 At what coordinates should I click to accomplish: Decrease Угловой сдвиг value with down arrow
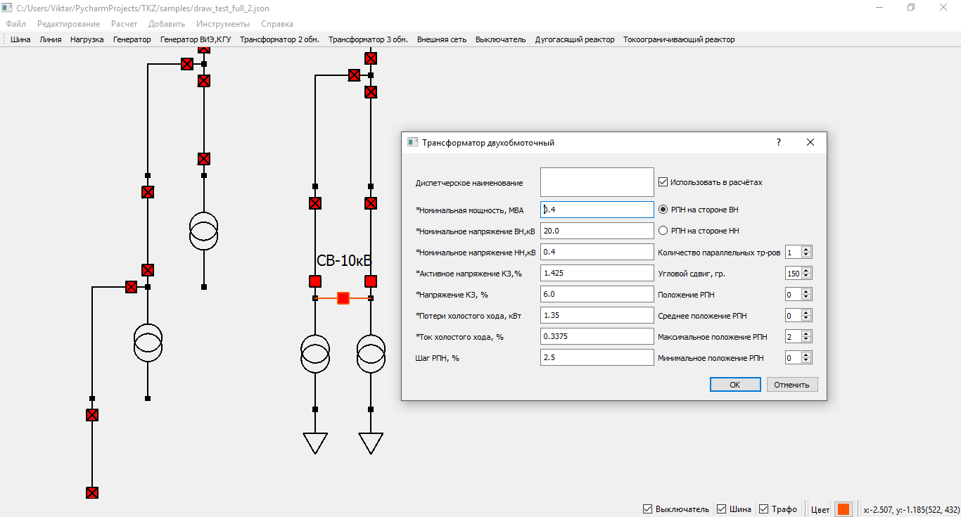tap(806, 276)
